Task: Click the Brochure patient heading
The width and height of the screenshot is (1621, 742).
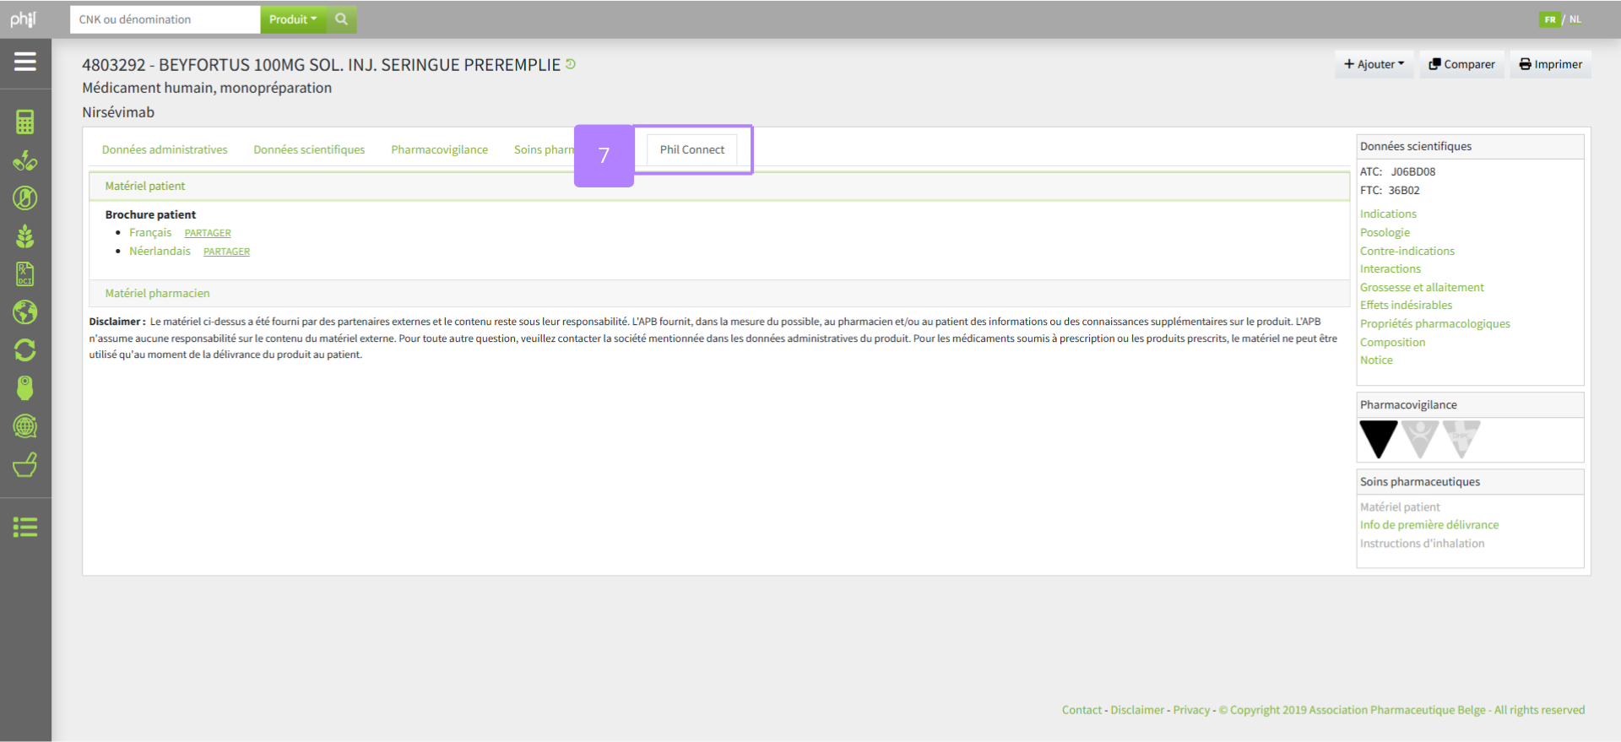Action: (x=150, y=214)
